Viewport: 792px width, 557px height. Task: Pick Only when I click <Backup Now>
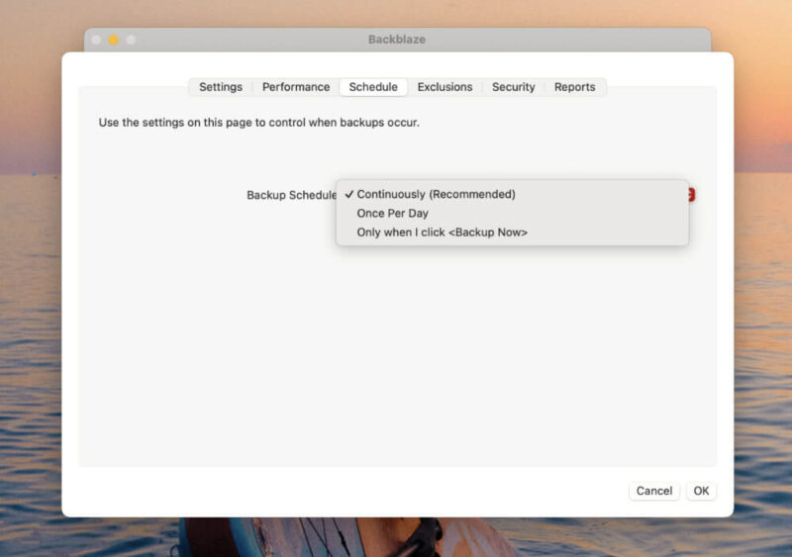(x=442, y=232)
